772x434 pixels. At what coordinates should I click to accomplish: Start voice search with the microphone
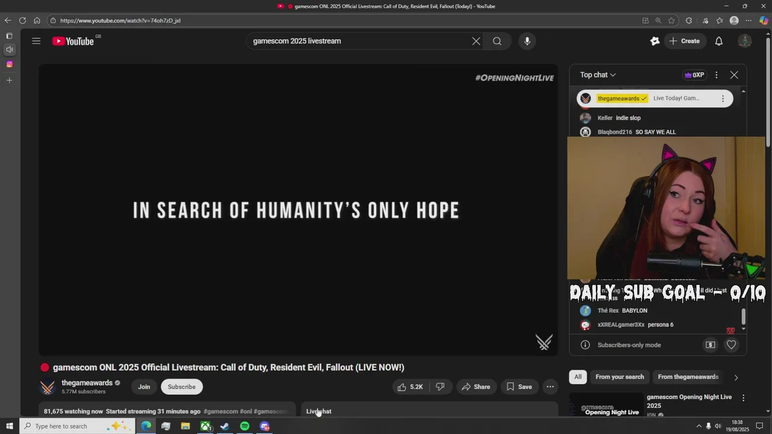point(527,41)
